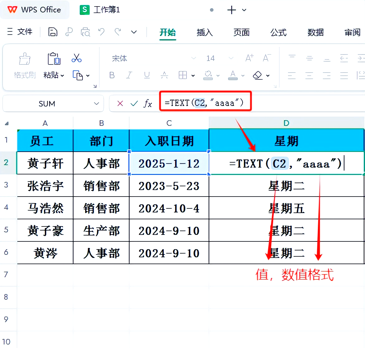Image resolution: width=365 pixels, height=348 pixels.
Task: Increase font size with A+ icon
Action: coord(249,58)
